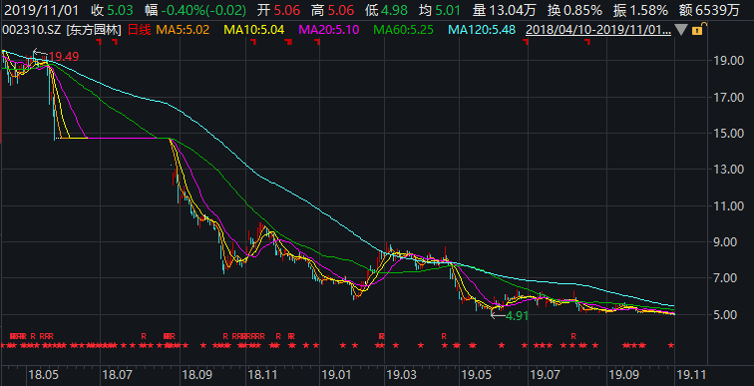Click the rightmost red flag marker at chart top
The height and width of the screenshot is (386, 754).
(587, 42)
